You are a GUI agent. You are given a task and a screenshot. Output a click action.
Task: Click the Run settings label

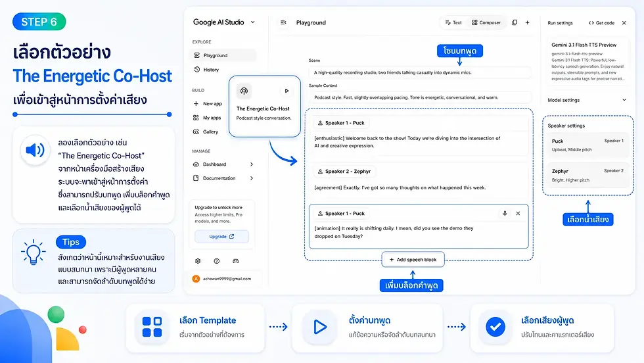pos(560,23)
